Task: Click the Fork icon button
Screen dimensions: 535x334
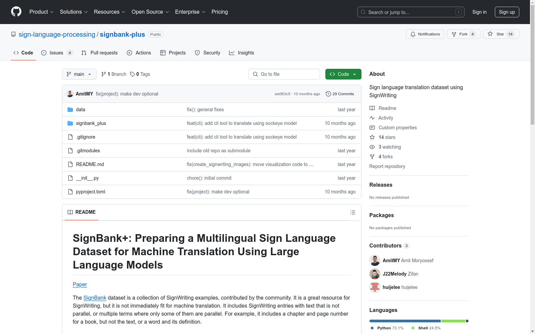Action: 464,34
